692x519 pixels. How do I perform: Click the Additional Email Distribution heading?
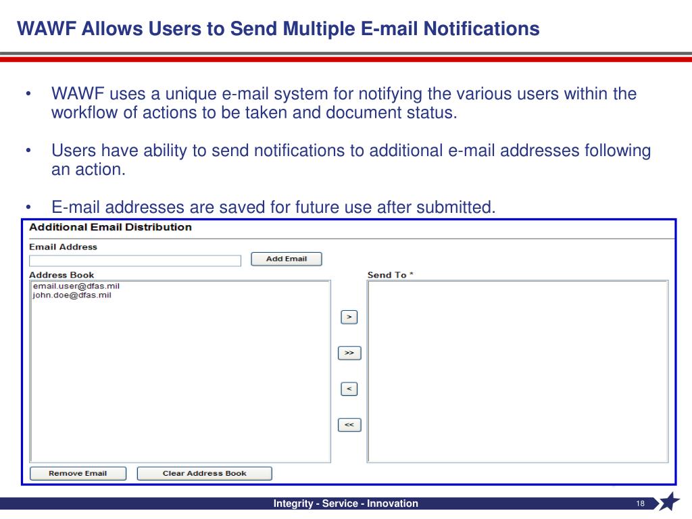(110, 227)
